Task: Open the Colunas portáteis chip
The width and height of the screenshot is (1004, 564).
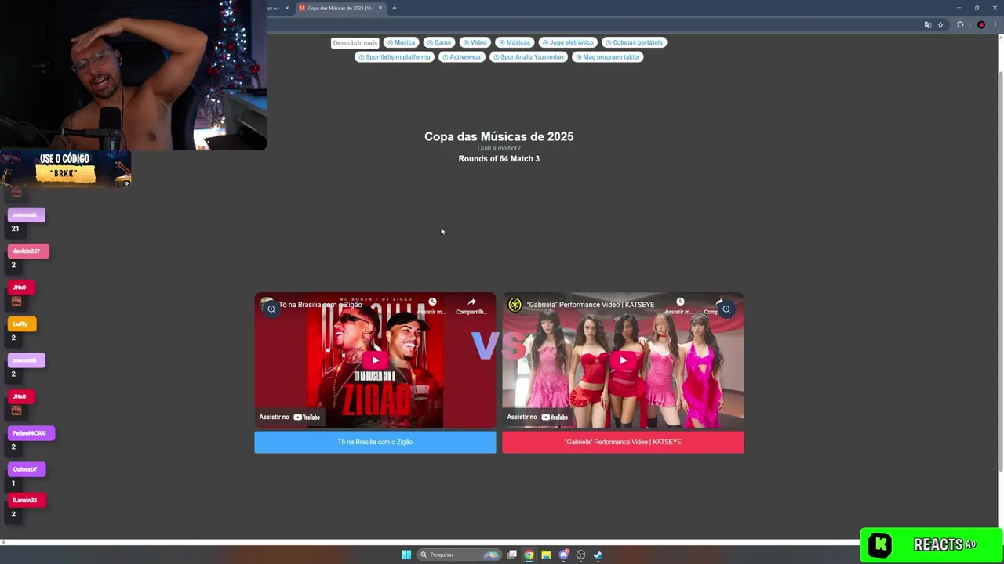Action: pos(634,42)
